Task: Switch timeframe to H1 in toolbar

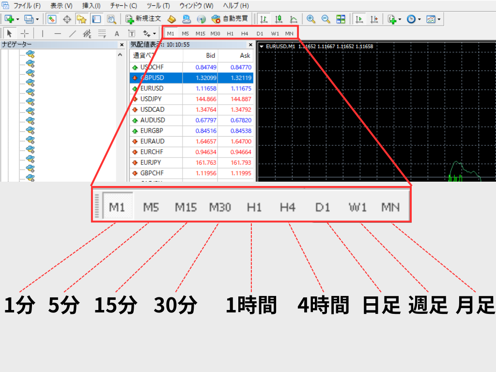Action: pos(230,33)
